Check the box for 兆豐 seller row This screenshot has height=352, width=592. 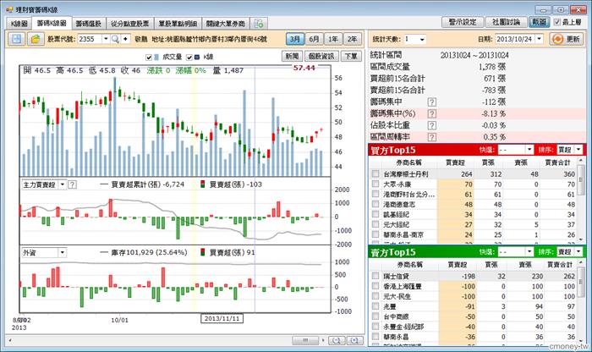(375, 306)
